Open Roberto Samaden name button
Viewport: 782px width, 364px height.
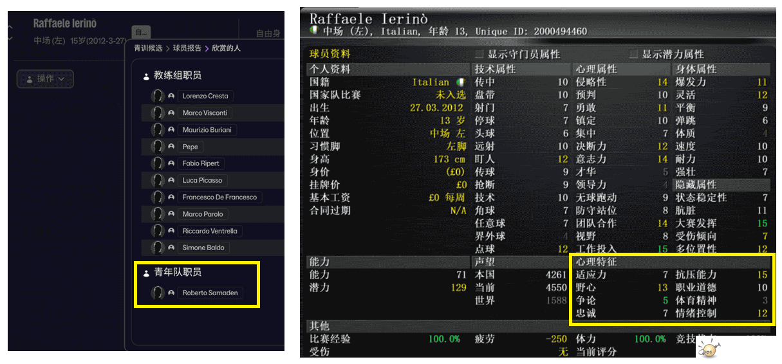(x=210, y=293)
